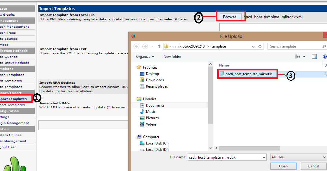Click template segment in address path

point(219,46)
